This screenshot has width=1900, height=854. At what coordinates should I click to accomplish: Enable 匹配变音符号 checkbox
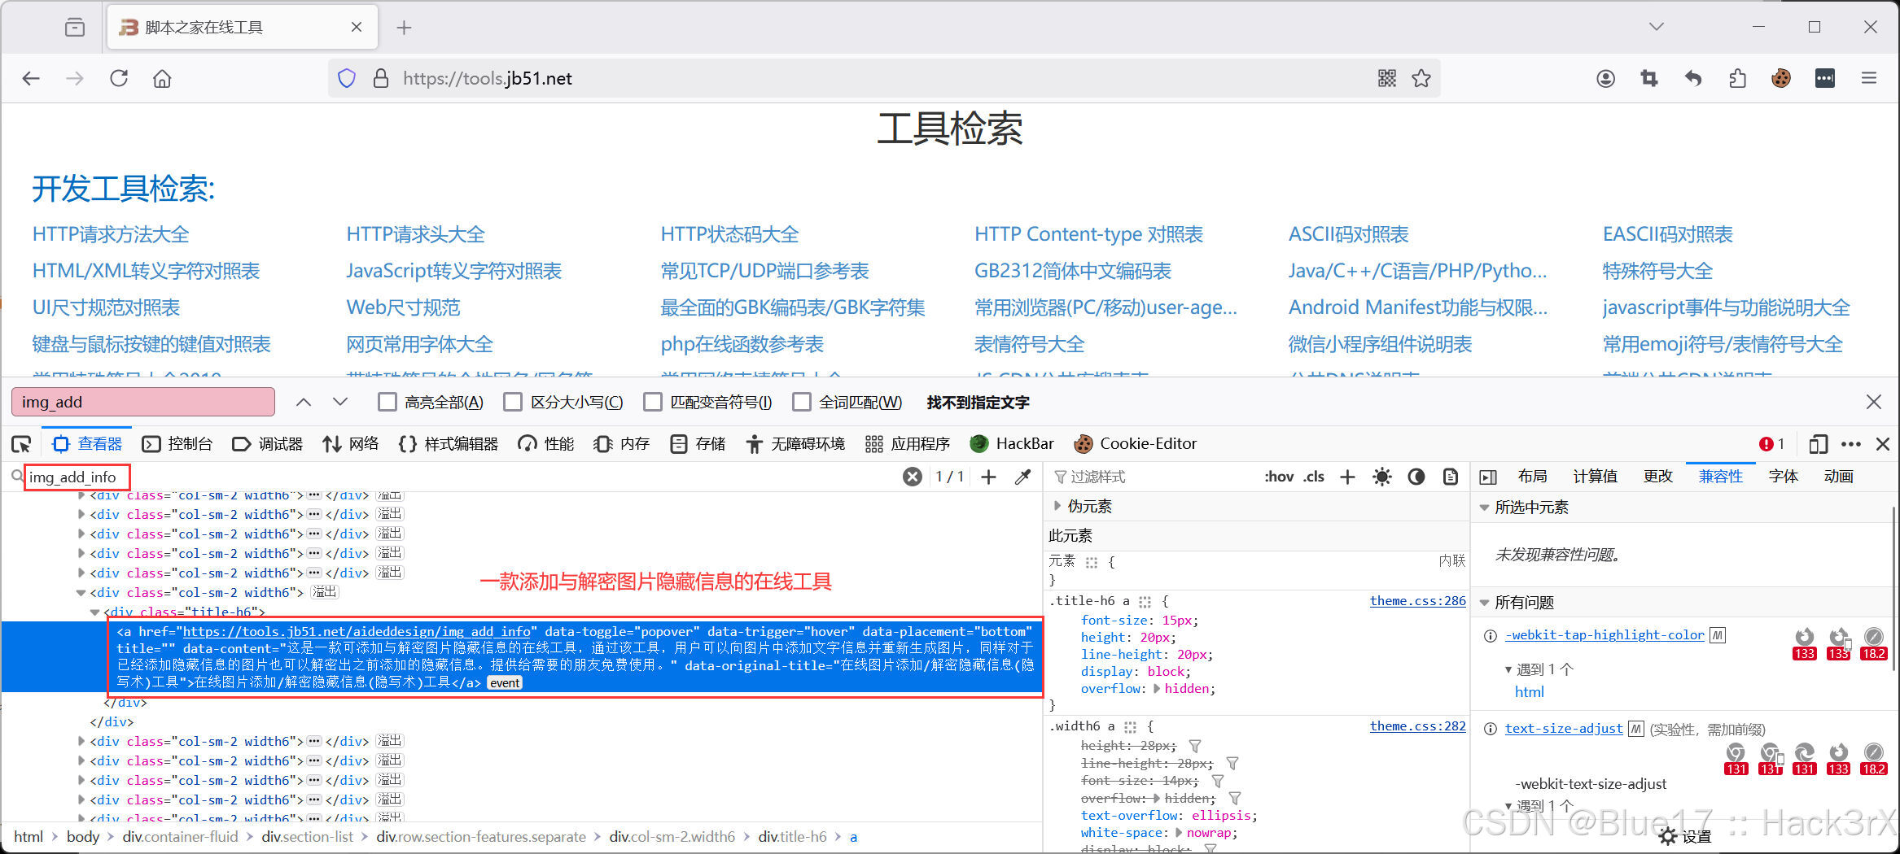pyautogui.click(x=653, y=402)
